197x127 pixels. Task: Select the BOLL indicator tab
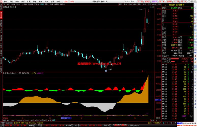coord(27,120)
